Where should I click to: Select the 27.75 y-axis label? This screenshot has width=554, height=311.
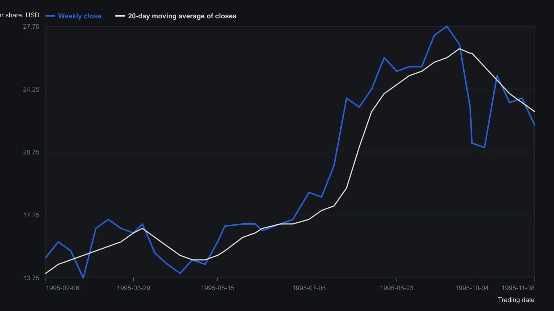click(31, 27)
